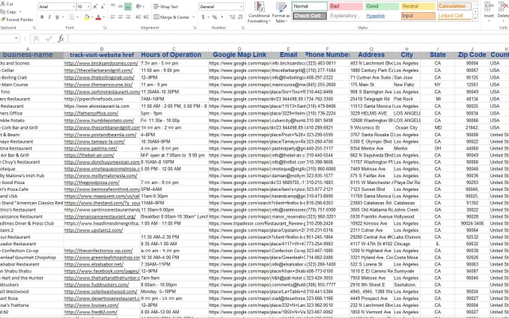The width and height of the screenshot is (509, 318).
Task: Click the Insert Function fx icon
Action: tap(61, 39)
